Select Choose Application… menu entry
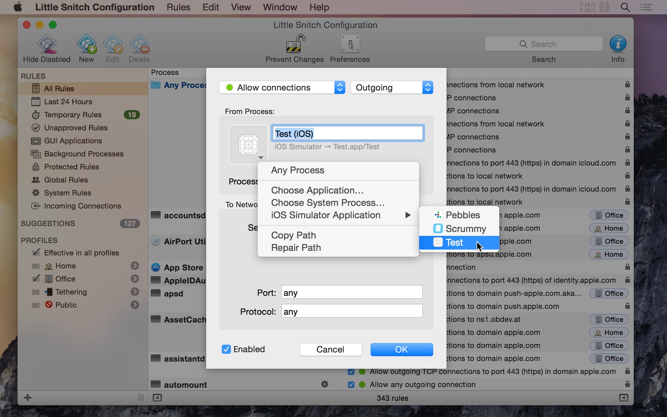Viewport: 667px width, 417px height. click(338, 190)
